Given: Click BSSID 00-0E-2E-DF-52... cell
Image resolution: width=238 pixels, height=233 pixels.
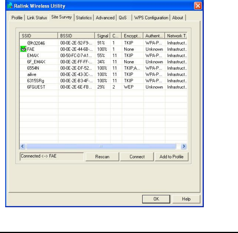Looking at the screenshot, I should 76,68.
